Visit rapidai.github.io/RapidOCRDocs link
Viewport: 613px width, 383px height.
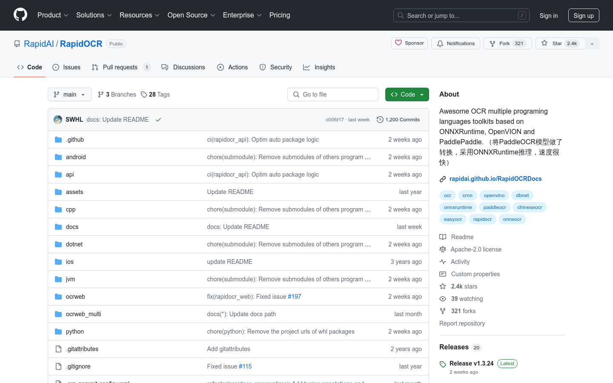pyautogui.click(x=496, y=179)
